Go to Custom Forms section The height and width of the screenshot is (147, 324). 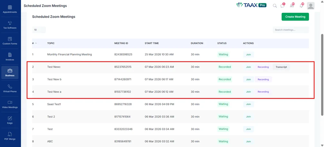(x=10, y=41)
